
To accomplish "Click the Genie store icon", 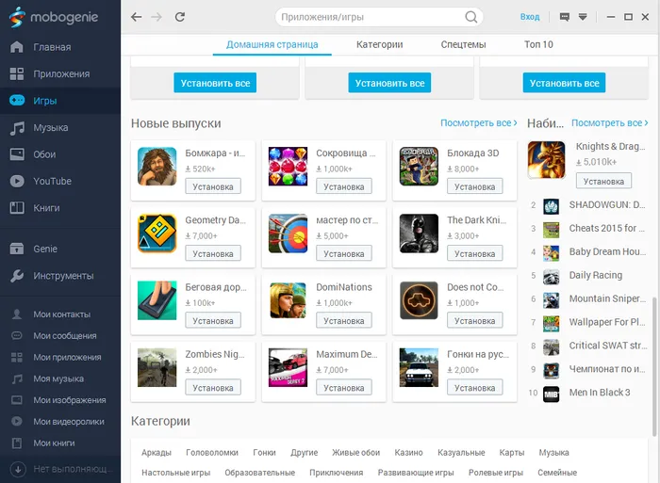I will pyautogui.click(x=17, y=249).
